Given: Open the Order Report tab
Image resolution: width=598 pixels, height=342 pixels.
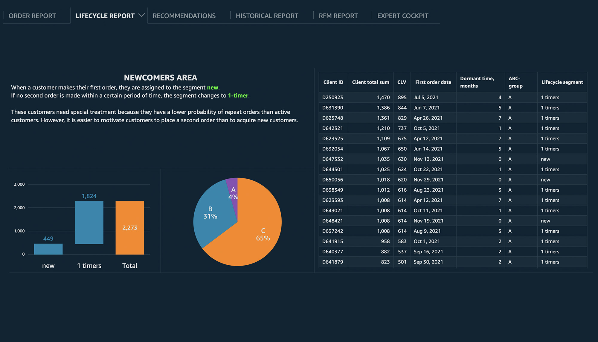Looking at the screenshot, I should (x=32, y=16).
